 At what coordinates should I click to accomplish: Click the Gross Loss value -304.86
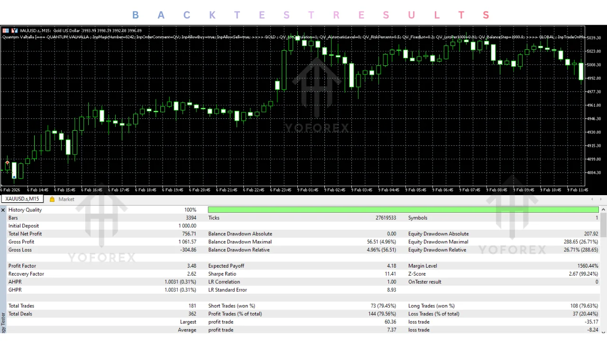point(189,250)
